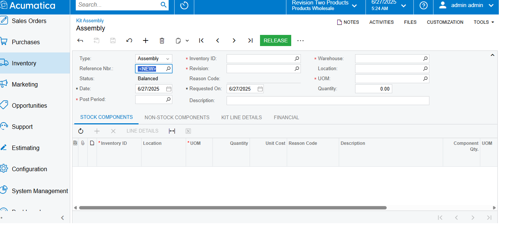507x228 pixels.
Task: Switch to the Non-Stock Components tab
Action: (x=177, y=117)
